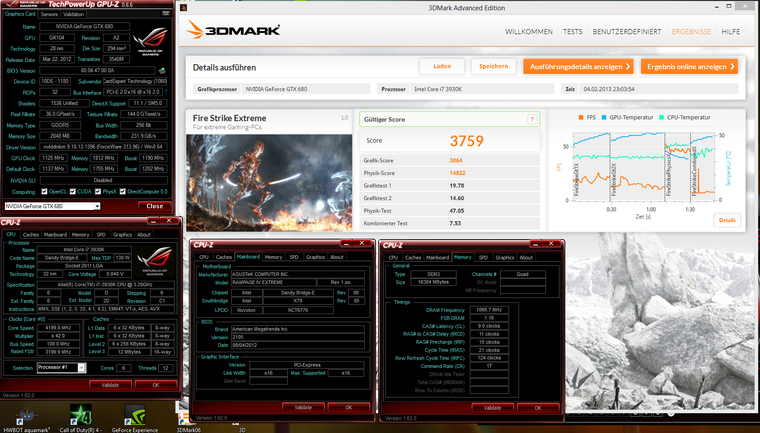The height and width of the screenshot is (433, 760).
Task: Click the question mark icon beside Gültiger Score
Action: (532, 119)
